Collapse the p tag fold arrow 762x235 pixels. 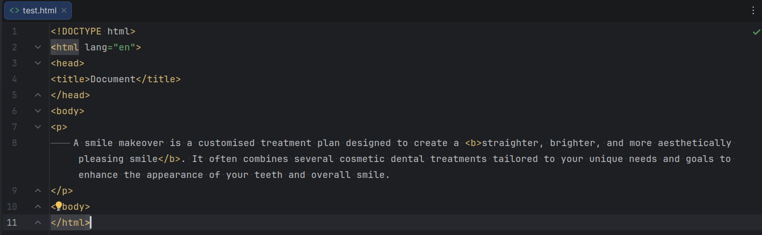pyautogui.click(x=38, y=127)
